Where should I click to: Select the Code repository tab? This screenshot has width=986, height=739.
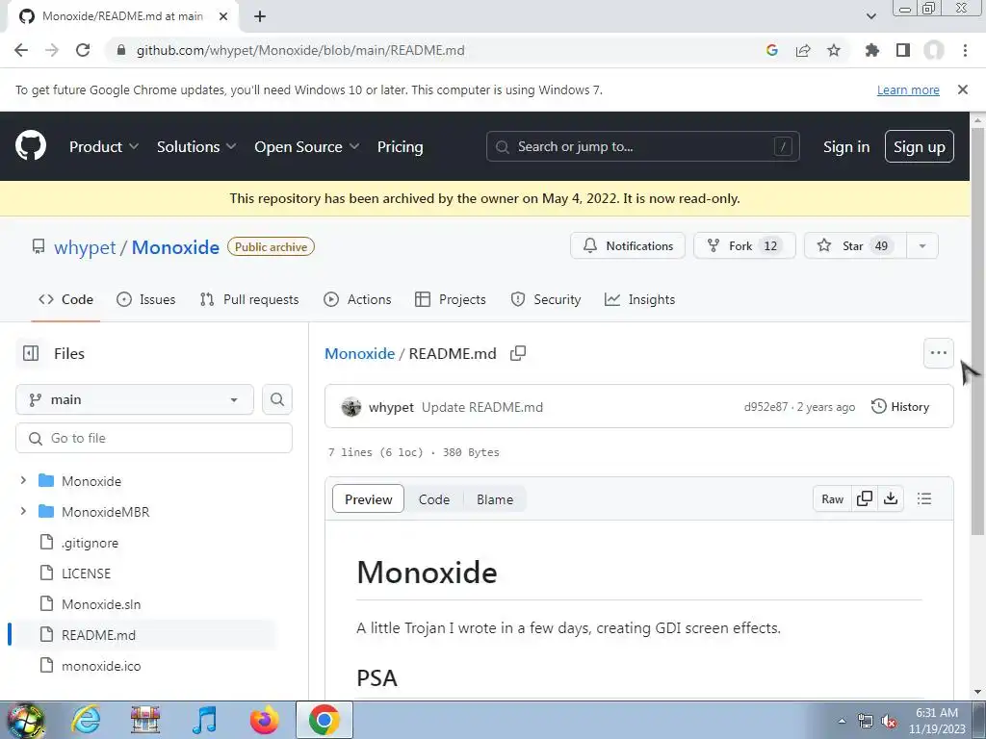[x=65, y=300]
